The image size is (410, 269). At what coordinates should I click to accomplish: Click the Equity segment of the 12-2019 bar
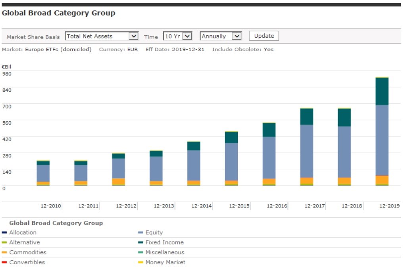click(382, 140)
